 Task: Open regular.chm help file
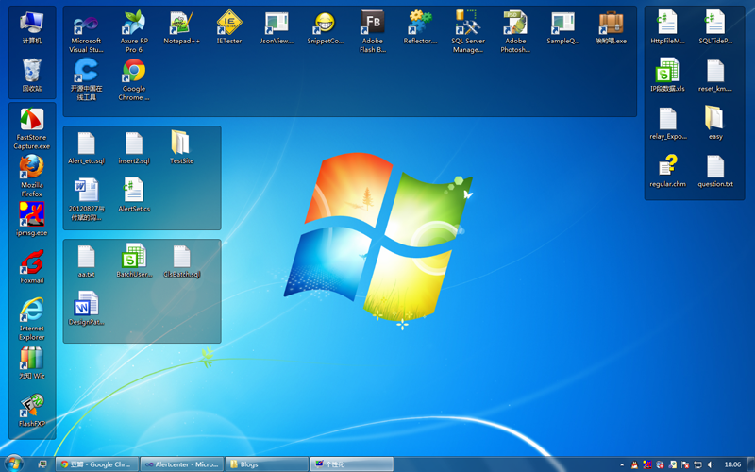click(x=668, y=171)
